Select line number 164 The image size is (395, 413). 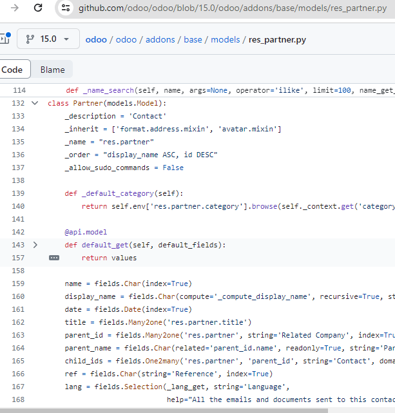[18, 348]
